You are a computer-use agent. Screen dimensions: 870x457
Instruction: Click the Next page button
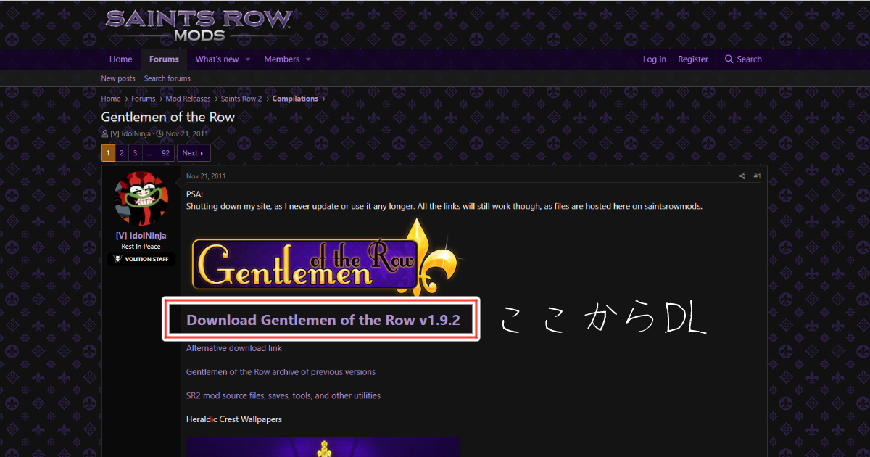(194, 153)
